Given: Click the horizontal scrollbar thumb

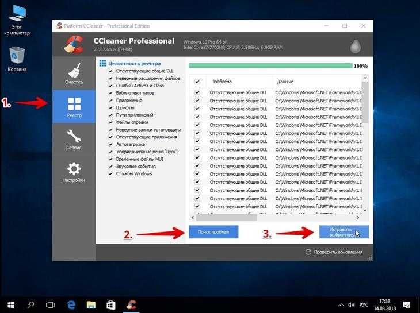Looking at the screenshot, I should (226, 218).
